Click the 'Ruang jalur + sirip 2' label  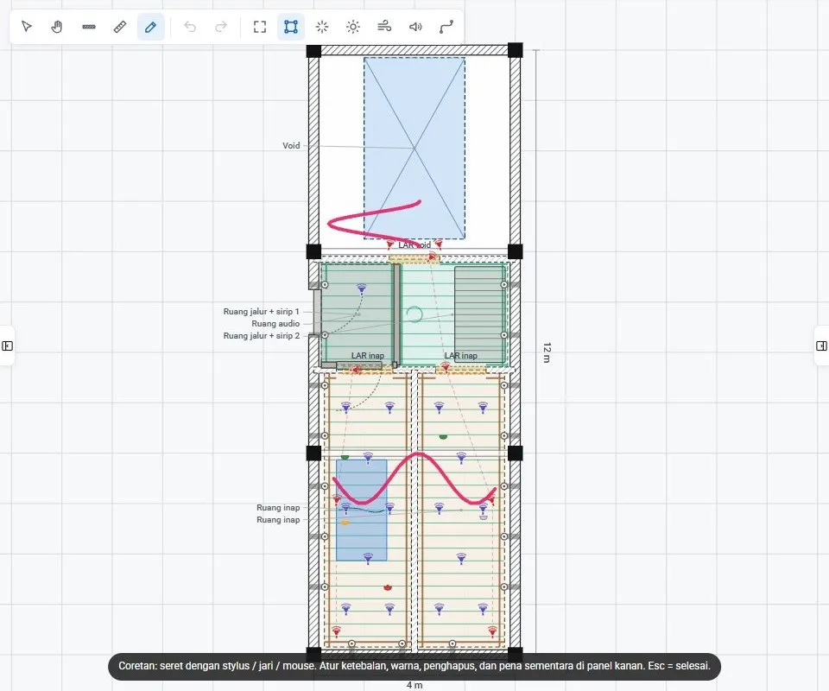[261, 336]
